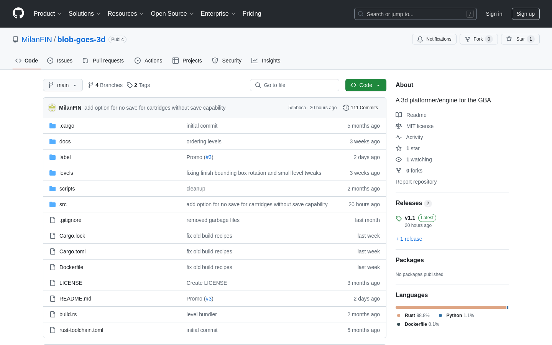
Task: Click the src folder icon
Action: (53, 204)
